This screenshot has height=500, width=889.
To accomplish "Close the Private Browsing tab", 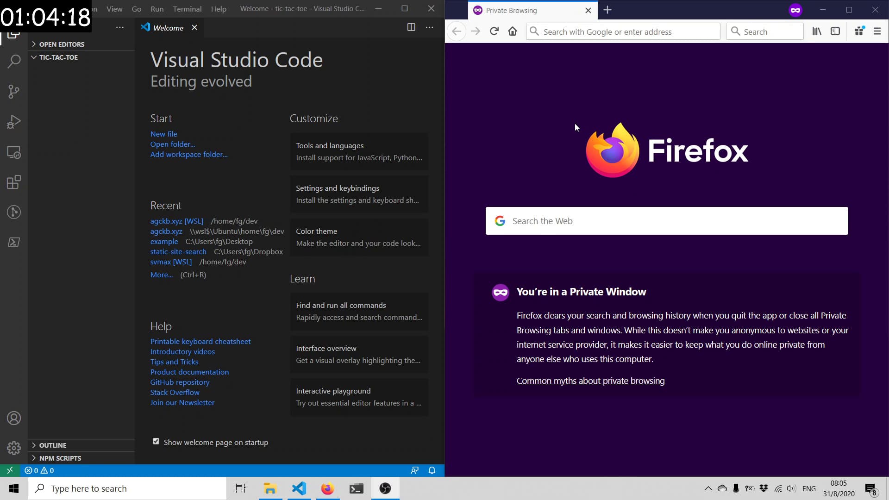I will pyautogui.click(x=588, y=10).
